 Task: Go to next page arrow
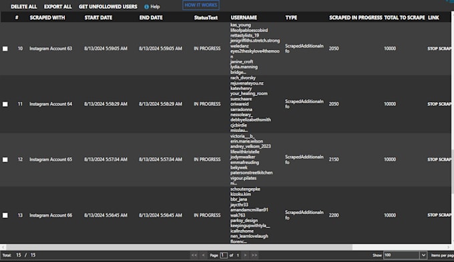pos(245,255)
